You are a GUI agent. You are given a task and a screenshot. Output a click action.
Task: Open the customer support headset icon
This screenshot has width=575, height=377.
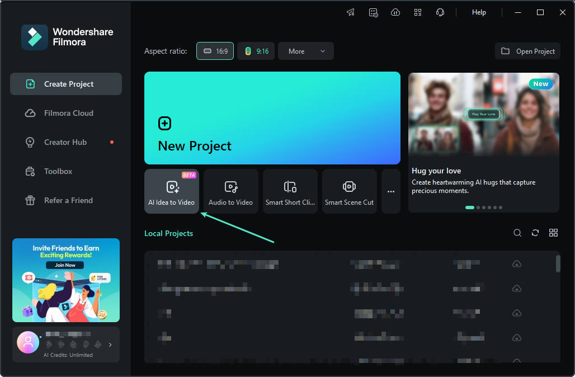pyautogui.click(x=440, y=12)
